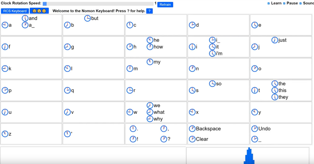Select the clock icon for 'Backspace'
Screen dimensions: 314x164
[192, 129]
